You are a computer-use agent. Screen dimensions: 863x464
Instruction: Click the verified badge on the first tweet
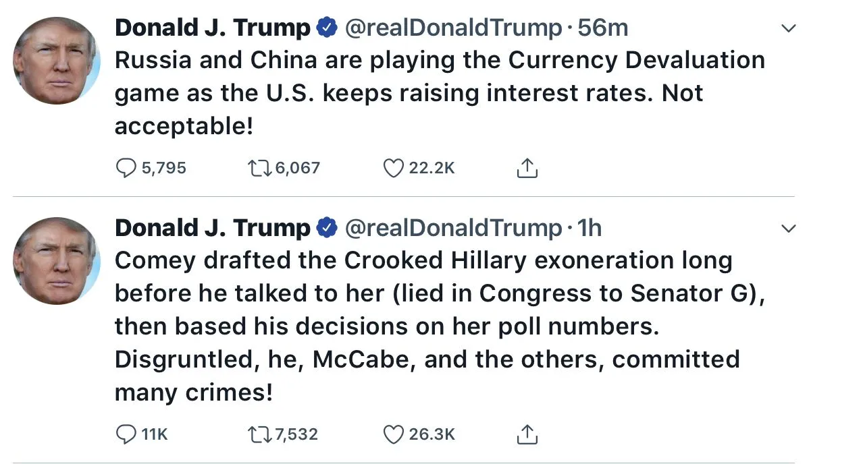point(328,28)
